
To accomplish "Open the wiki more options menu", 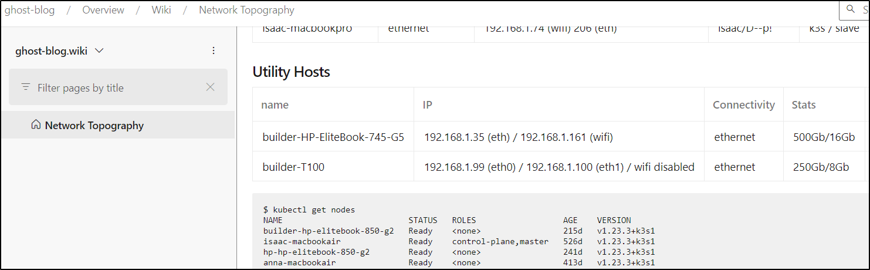I will pyautogui.click(x=214, y=50).
